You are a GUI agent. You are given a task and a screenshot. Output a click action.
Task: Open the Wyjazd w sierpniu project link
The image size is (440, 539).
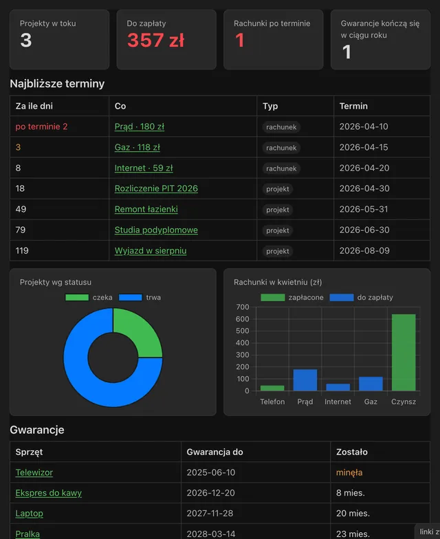[151, 250]
